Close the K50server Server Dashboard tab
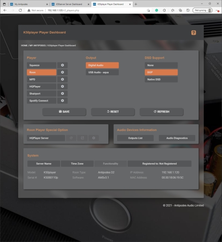The width and height of the screenshot is (222, 242). click(x=88, y=4)
